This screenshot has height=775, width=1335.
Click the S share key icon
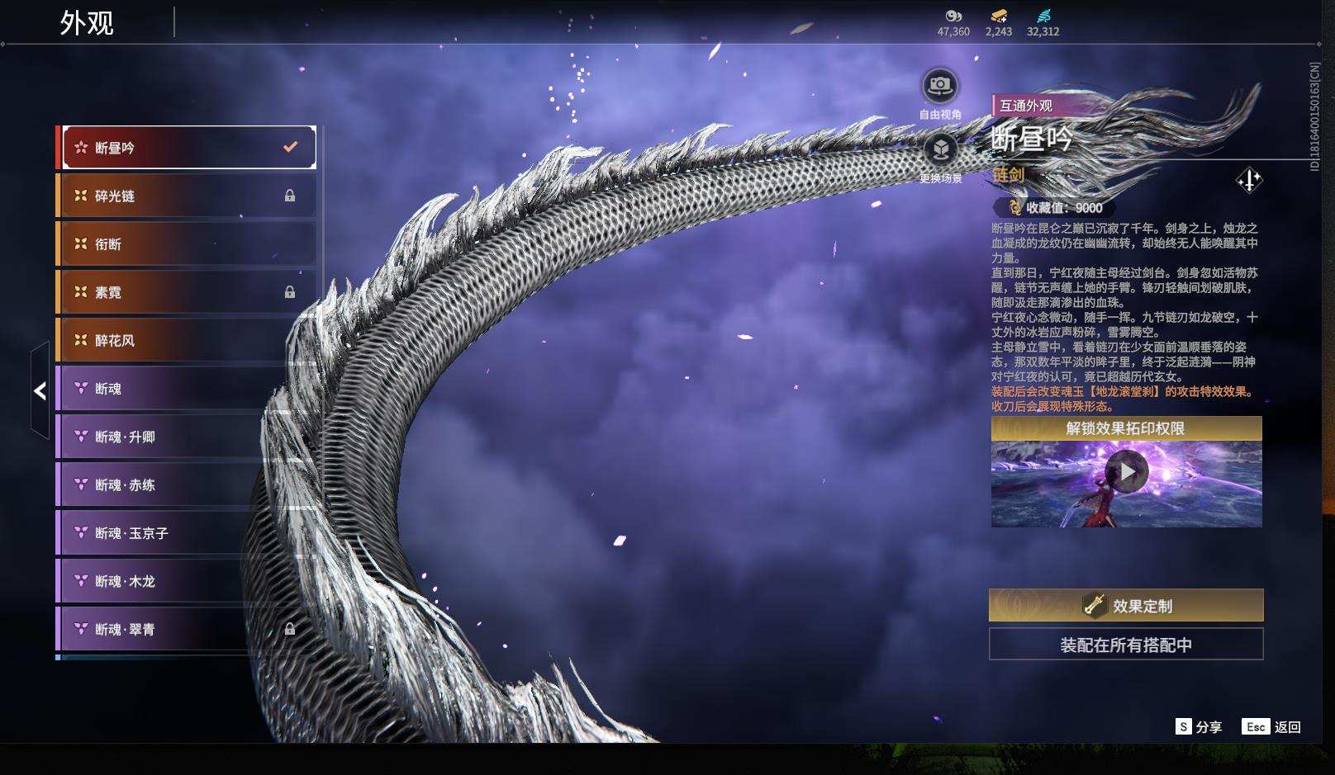pos(1184,726)
